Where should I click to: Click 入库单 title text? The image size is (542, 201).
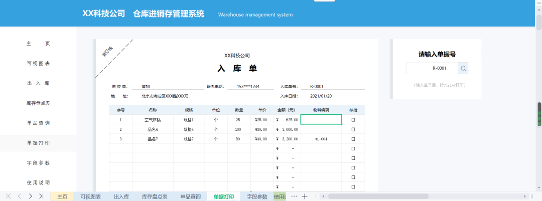click(x=237, y=68)
